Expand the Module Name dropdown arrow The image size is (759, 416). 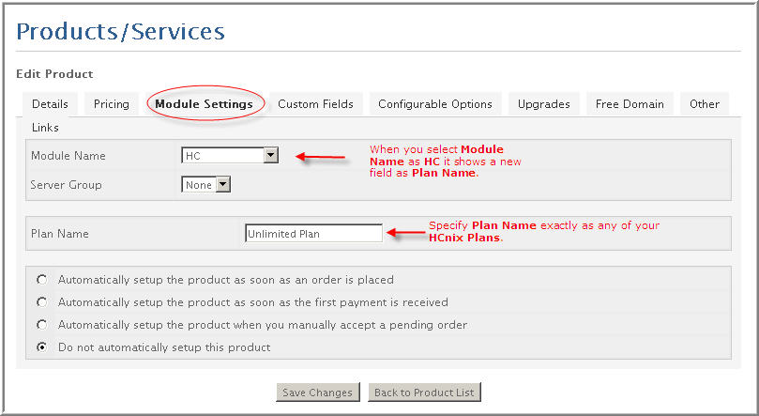click(271, 156)
